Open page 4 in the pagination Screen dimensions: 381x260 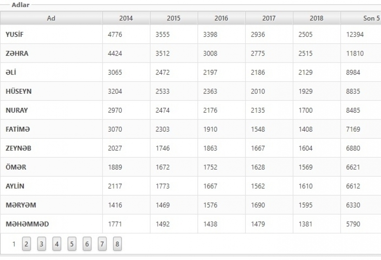point(57,244)
